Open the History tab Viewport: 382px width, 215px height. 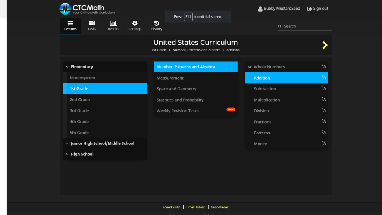(156, 26)
